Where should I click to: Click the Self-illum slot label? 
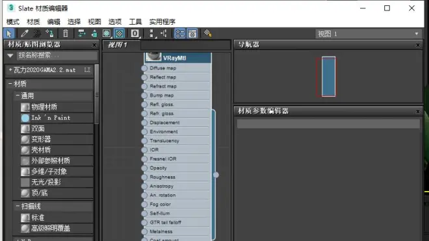(x=160, y=213)
